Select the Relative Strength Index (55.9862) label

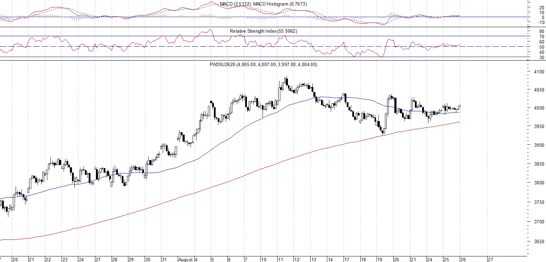pos(263,31)
